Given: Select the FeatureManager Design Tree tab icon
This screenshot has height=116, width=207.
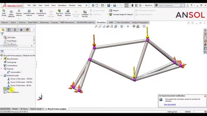Looking at the screenshot, I should [3, 30].
